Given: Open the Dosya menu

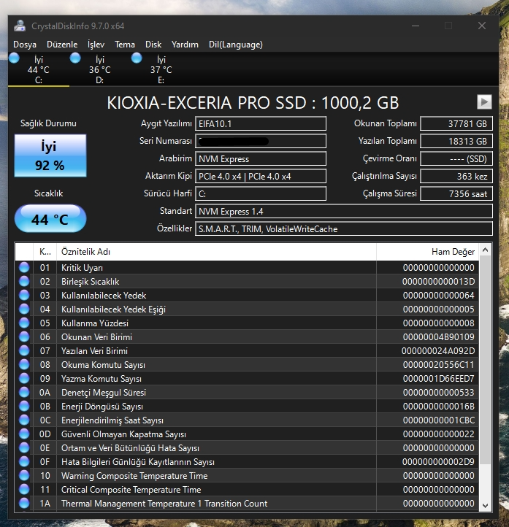Looking at the screenshot, I should pyautogui.click(x=25, y=45).
